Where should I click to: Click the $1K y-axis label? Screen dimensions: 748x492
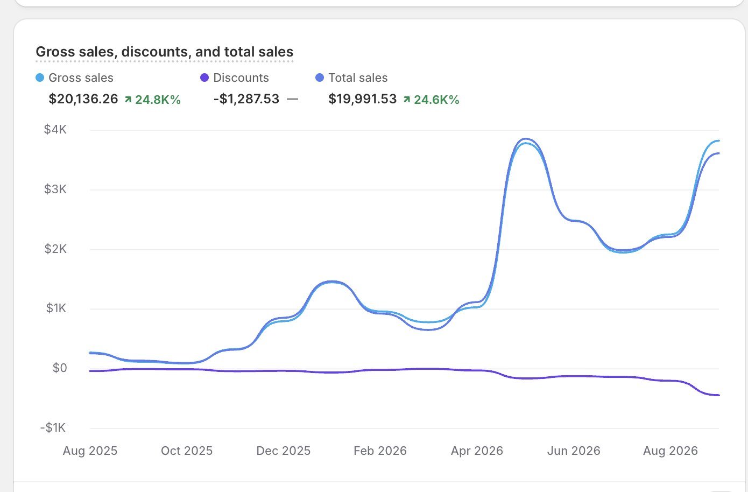(56, 308)
